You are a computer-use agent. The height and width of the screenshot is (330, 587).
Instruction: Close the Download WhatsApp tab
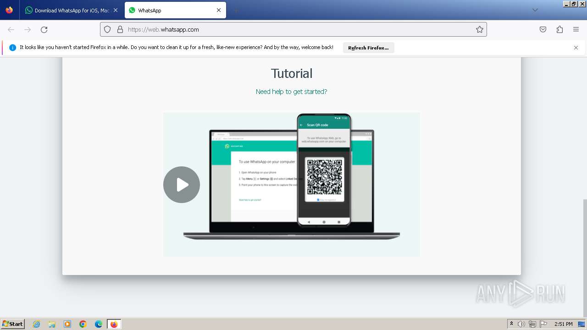click(x=116, y=10)
